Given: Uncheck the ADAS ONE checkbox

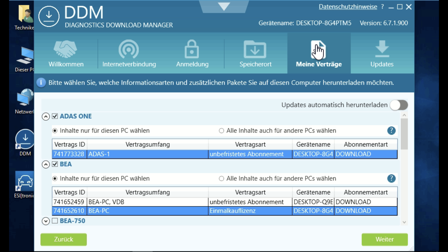Looking at the screenshot, I should (x=55, y=116).
